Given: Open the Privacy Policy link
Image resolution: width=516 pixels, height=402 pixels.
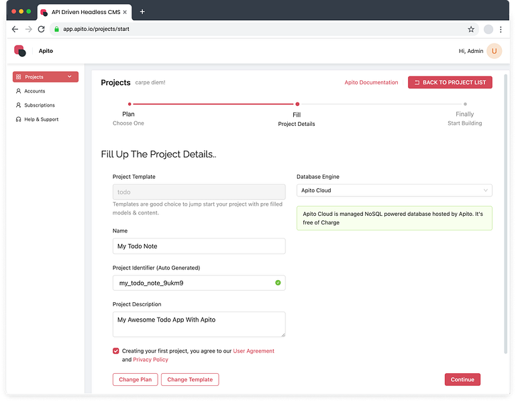Looking at the screenshot, I should 150,360.
